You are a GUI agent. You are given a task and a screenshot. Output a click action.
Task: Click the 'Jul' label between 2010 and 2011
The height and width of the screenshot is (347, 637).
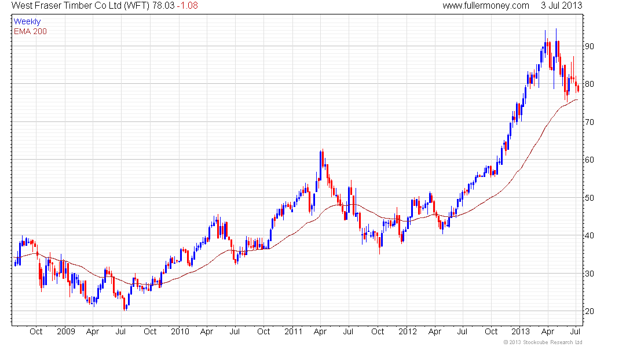pyautogui.click(x=235, y=331)
